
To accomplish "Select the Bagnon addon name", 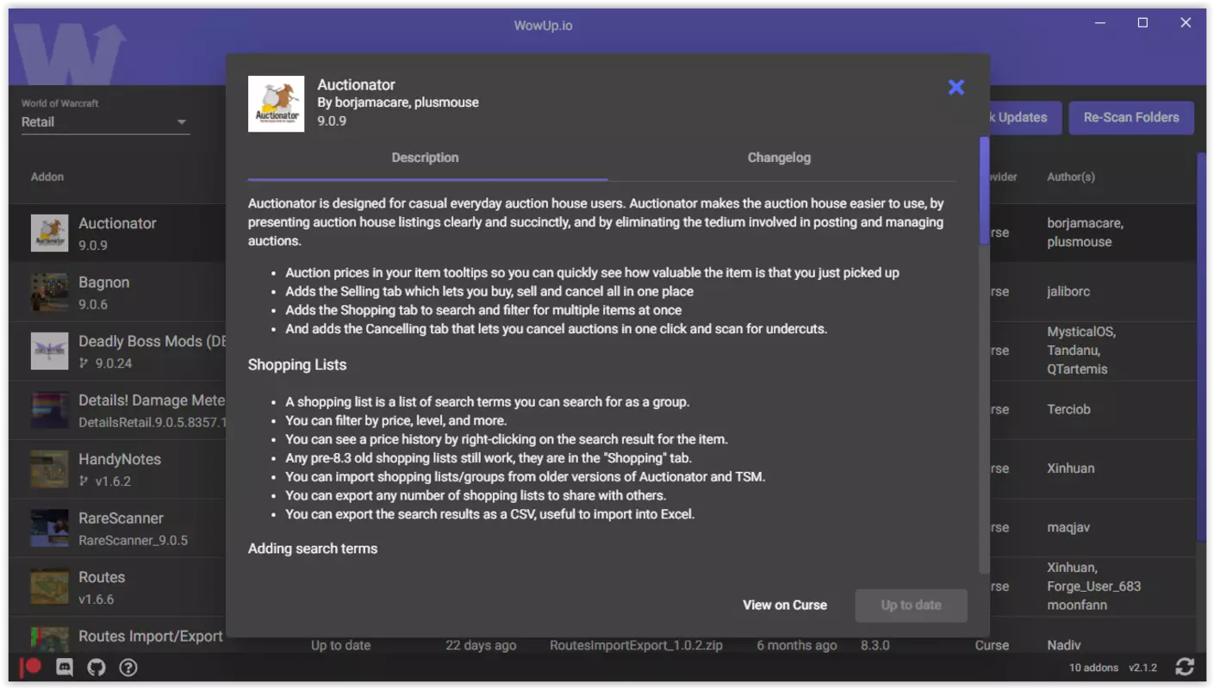I will click(x=103, y=282).
